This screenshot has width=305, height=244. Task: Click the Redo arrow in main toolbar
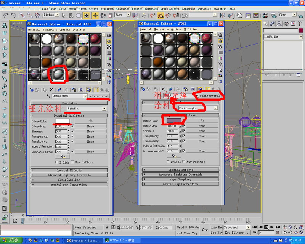[13, 15]
